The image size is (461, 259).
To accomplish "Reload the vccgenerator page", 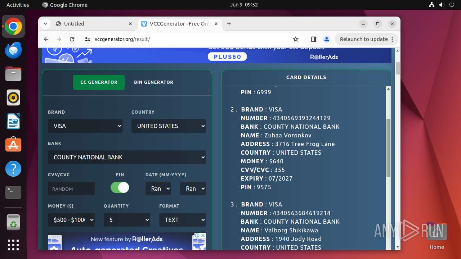I will tap(72, 39).
